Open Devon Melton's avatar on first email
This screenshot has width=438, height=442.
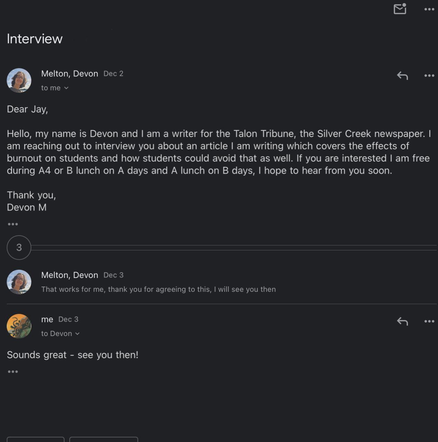click(x=19, y=80)
